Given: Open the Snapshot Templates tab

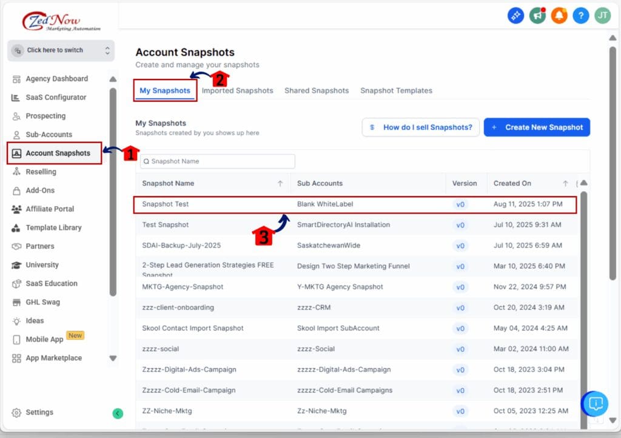Looking at the screenshot, I should [396, 90].
